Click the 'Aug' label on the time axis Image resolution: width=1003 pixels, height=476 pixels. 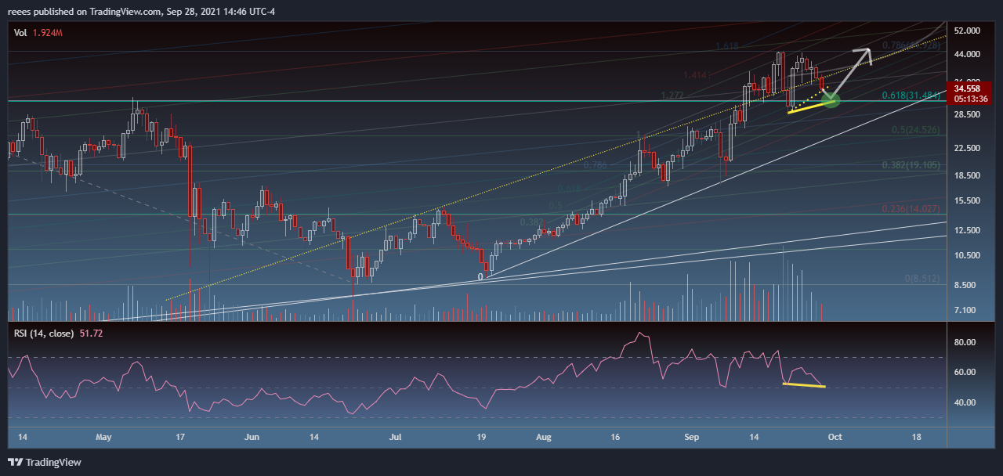click(542, 437)
